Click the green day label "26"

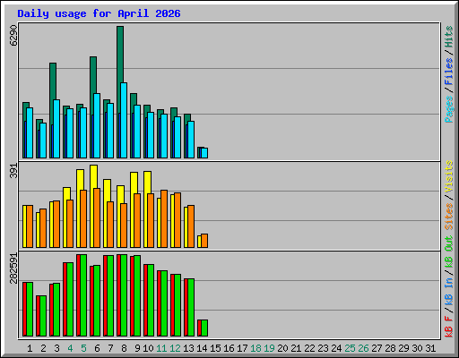[363, 348]
